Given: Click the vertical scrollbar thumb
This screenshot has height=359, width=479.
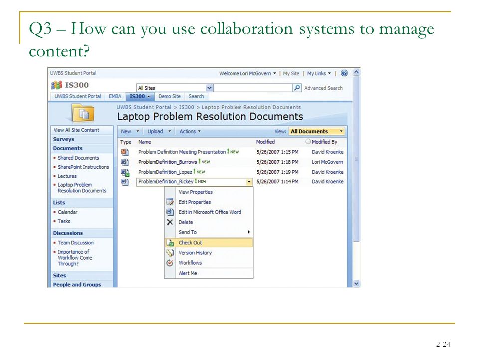Looking at the screenshot, I should point(356,159).
